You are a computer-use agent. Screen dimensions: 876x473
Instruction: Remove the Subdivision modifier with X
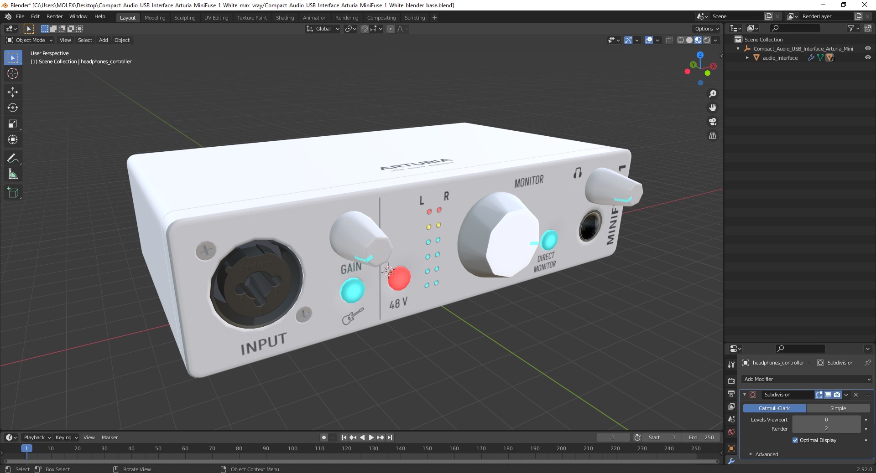856,395
